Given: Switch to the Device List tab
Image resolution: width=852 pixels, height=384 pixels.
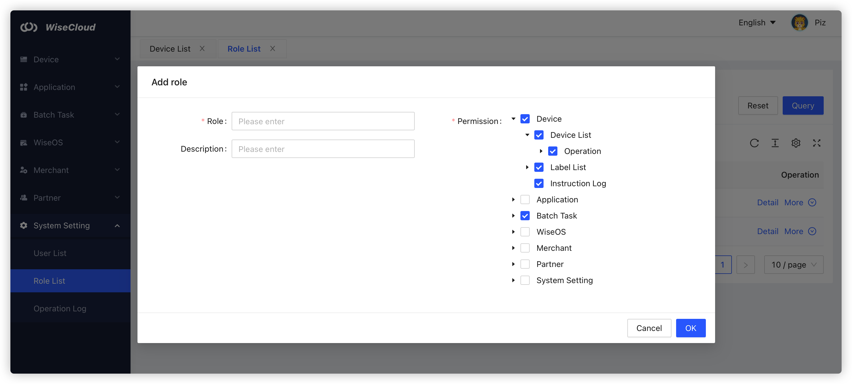Looking at the screenshot, I should 170,49.
